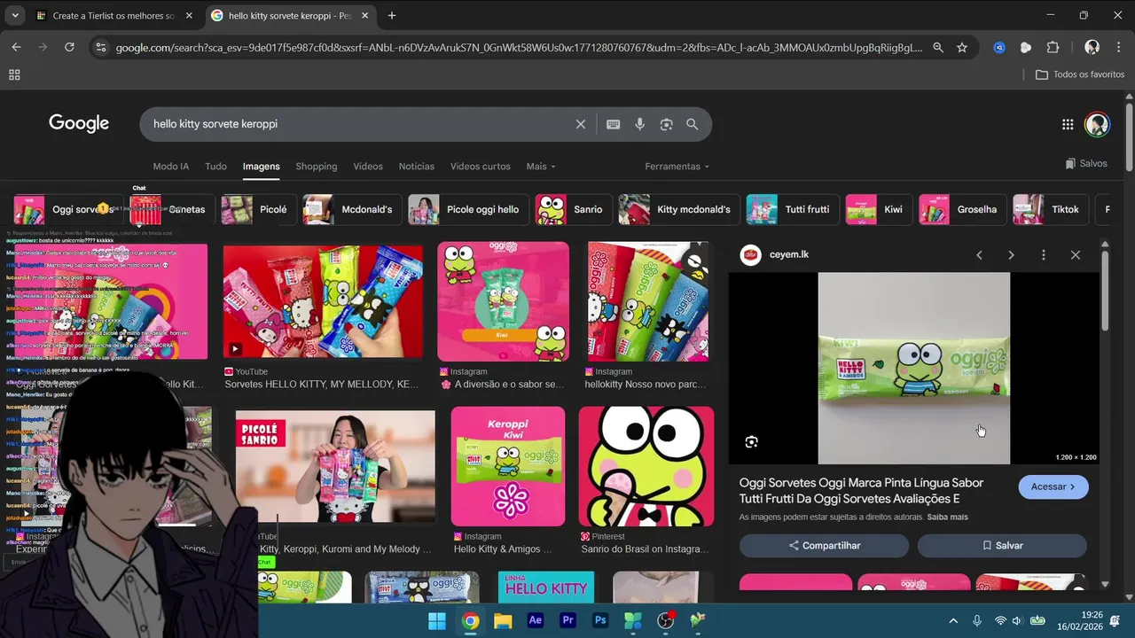Expand the Mais search category dropdown
The width and height of the screenshot is (1135, 638).
click(x=541, y=167)
